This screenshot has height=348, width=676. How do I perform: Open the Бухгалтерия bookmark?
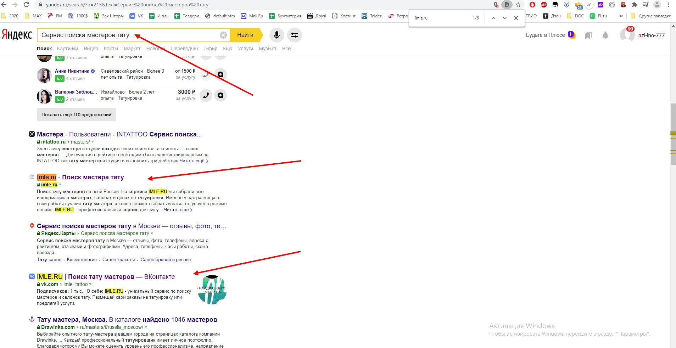point(285,16)
